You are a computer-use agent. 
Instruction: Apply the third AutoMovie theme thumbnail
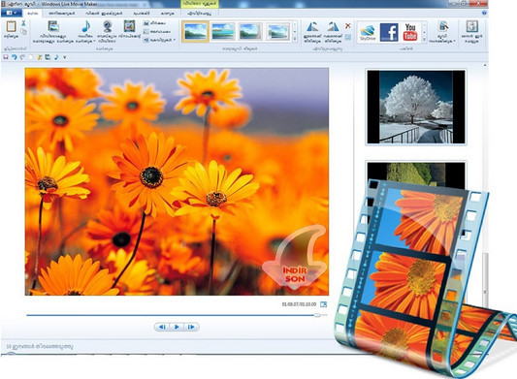(x=250, y=32)
